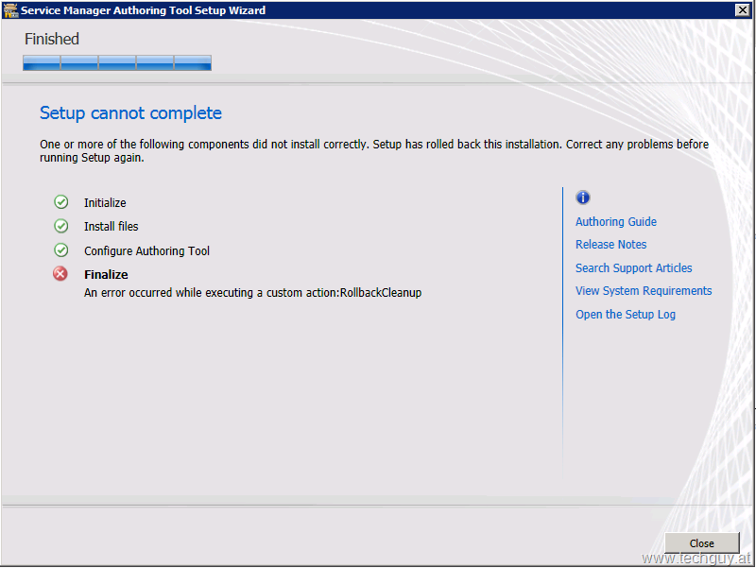Click the RollbackCleanup error message
The height and width of the screenshot is (568, 756).
click(252, 293)
